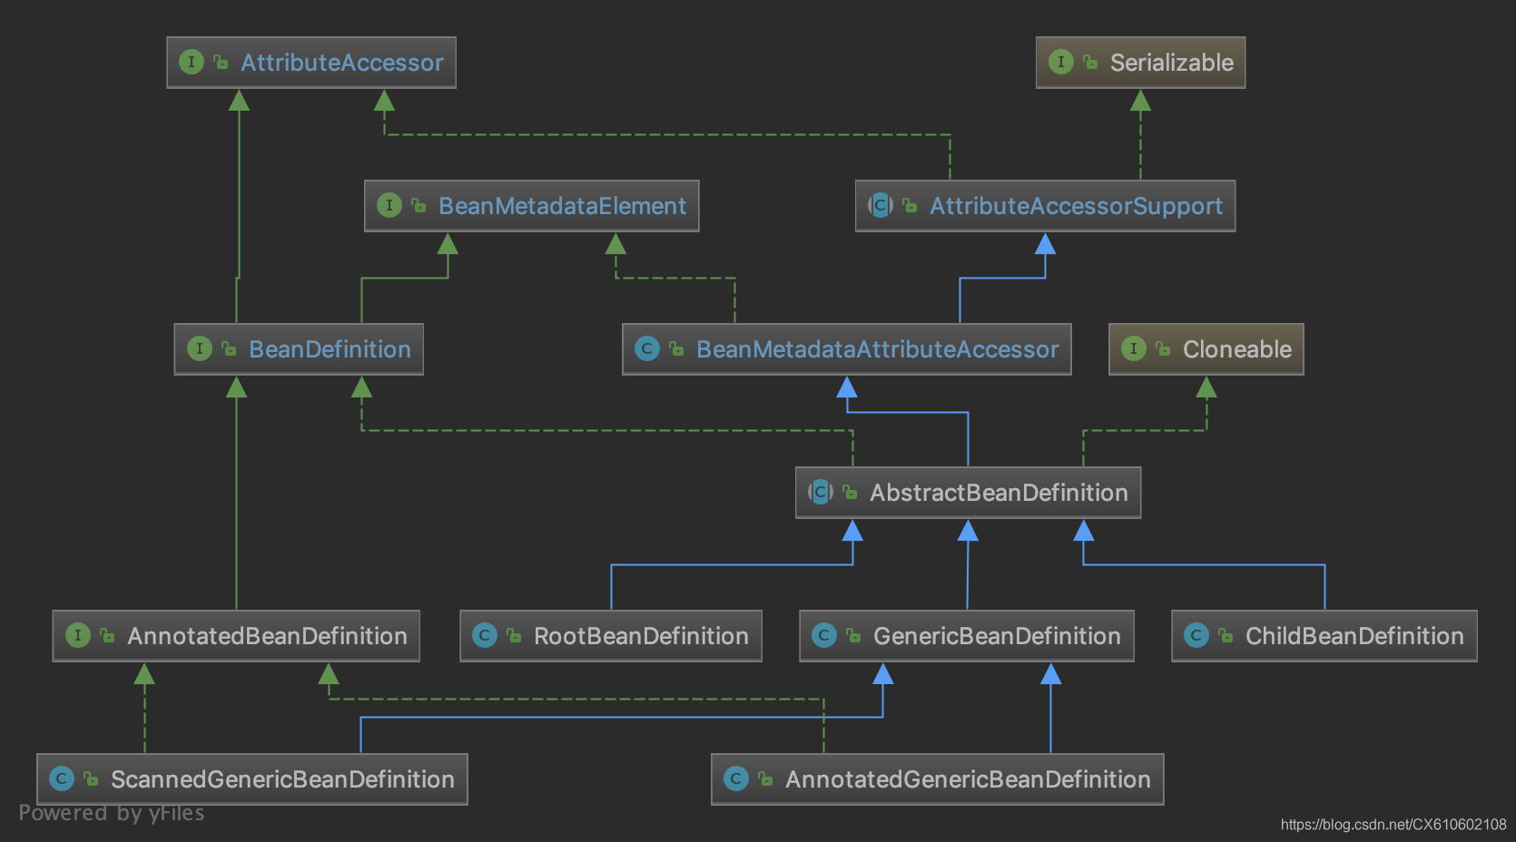
Task: Click the interface icon on Cloneable node
Action: tap(1133, 348)
